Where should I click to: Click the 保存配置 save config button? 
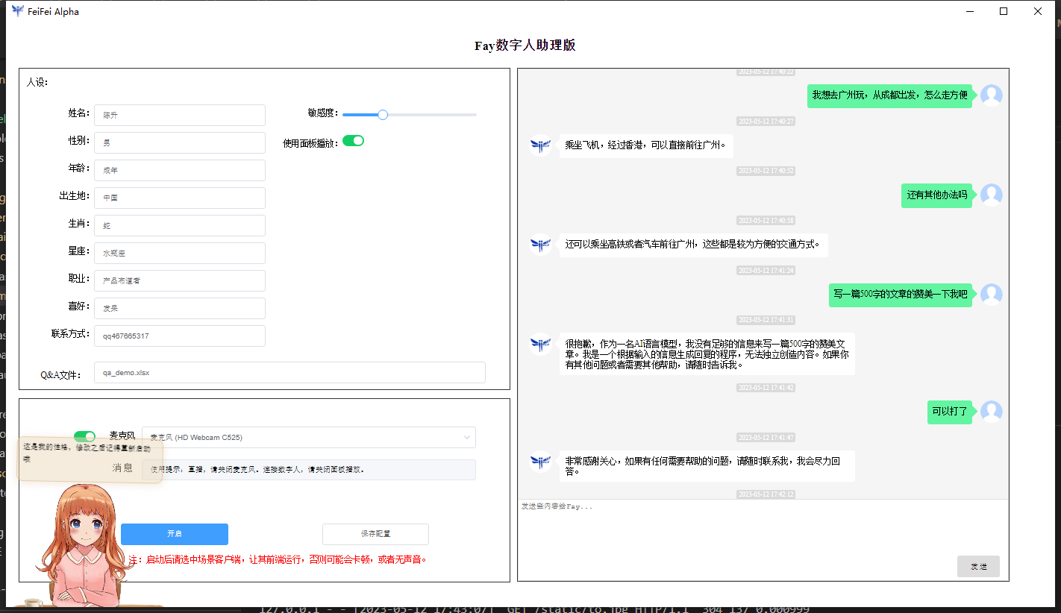tap(375, 534)
